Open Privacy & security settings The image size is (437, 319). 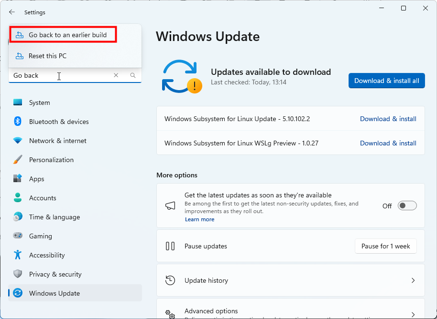pyautogui.click(x=75, y=274)
